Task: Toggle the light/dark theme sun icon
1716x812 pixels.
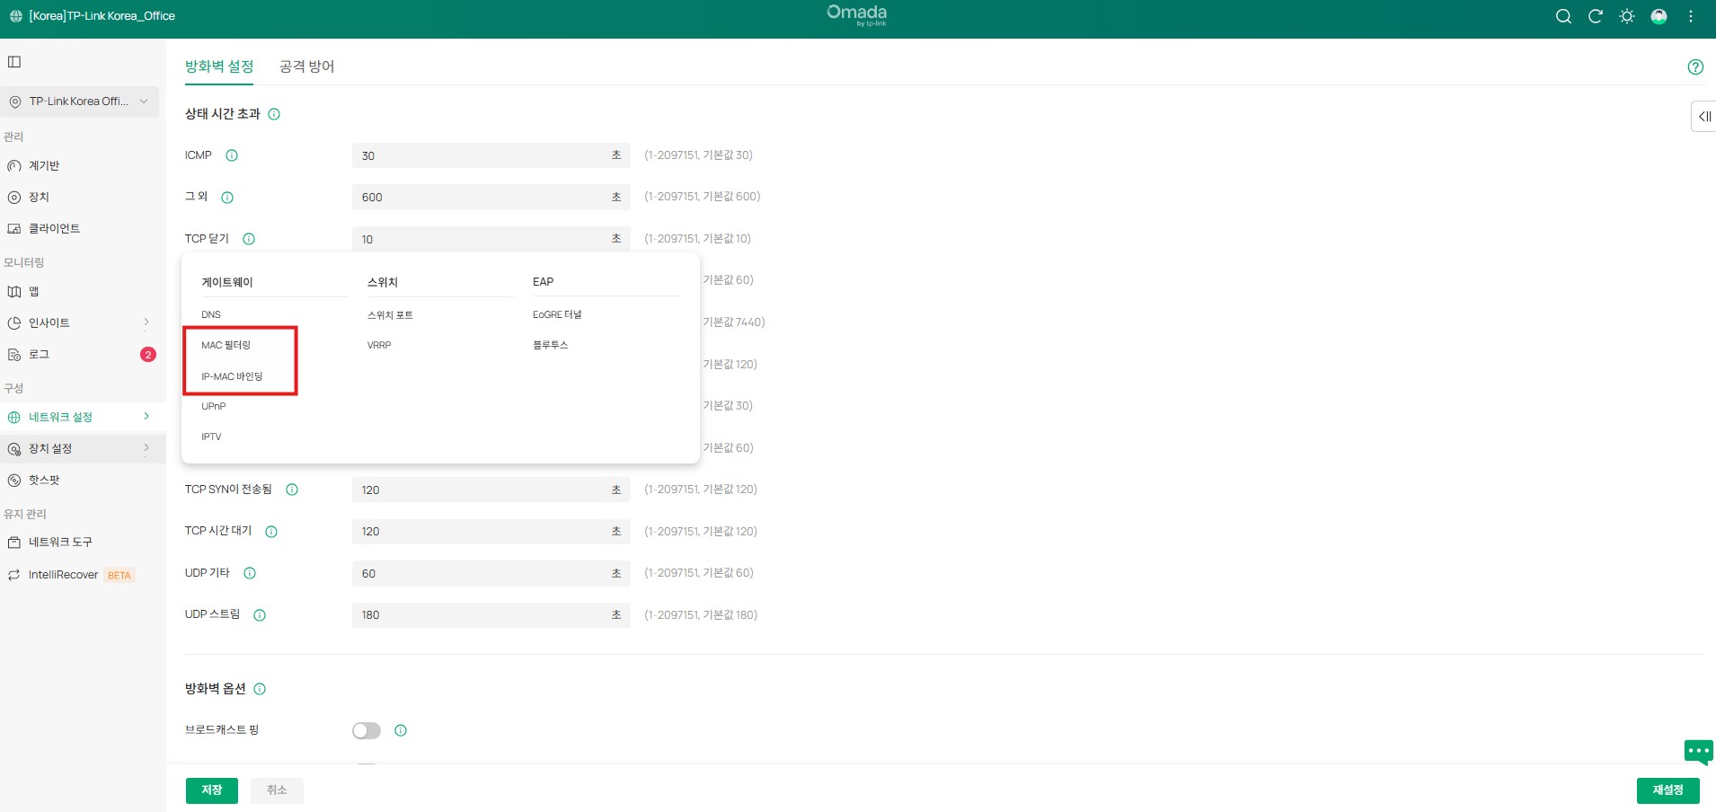Action: pyautogui.click(x=1627, y=16)
